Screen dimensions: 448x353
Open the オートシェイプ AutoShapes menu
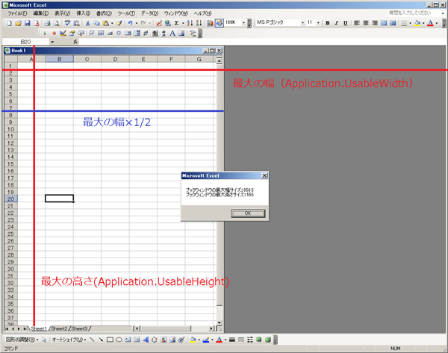[x=69, y=340]
